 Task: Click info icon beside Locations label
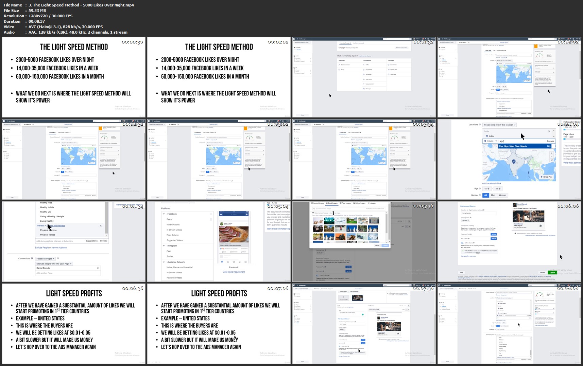pyautogui.click(x=480, y=125)
